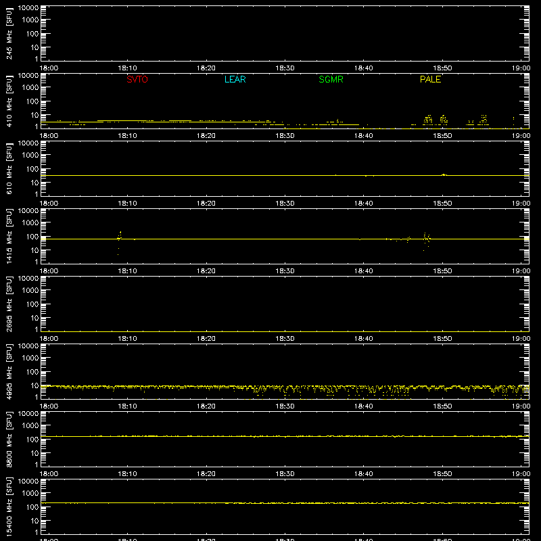This screenshot has width=541, height=541.
Task: Click the cyan LEAR station label
Action: pos(235,79)
